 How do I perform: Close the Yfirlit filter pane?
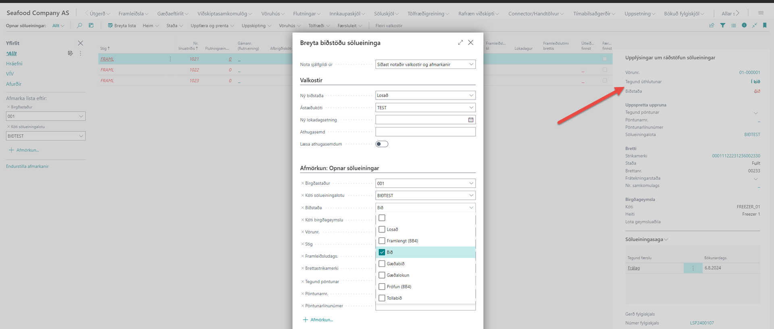pos(81,43)
